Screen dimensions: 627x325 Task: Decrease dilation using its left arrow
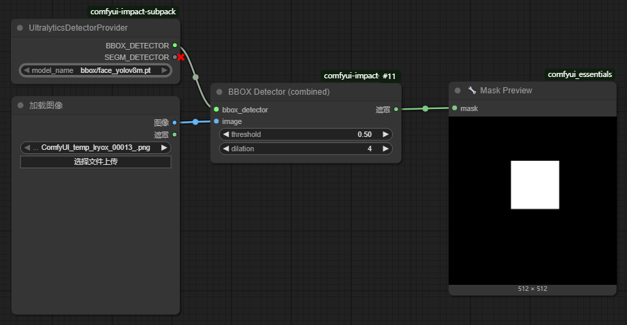[226, 148]
